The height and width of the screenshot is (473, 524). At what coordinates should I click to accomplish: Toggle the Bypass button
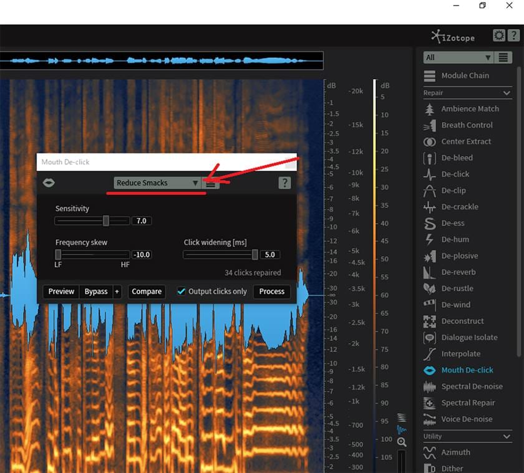[x=95, y=291]
